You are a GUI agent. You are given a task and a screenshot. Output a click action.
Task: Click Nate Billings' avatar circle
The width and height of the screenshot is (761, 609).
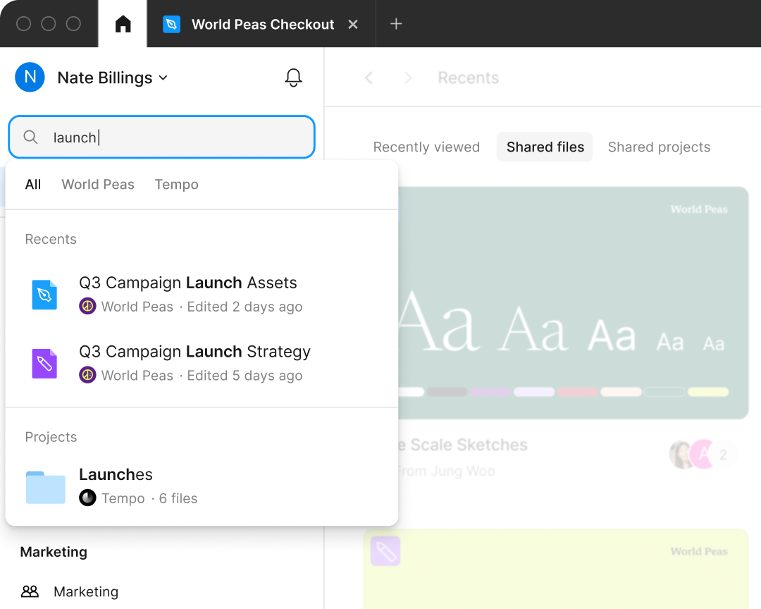(30, 78)
